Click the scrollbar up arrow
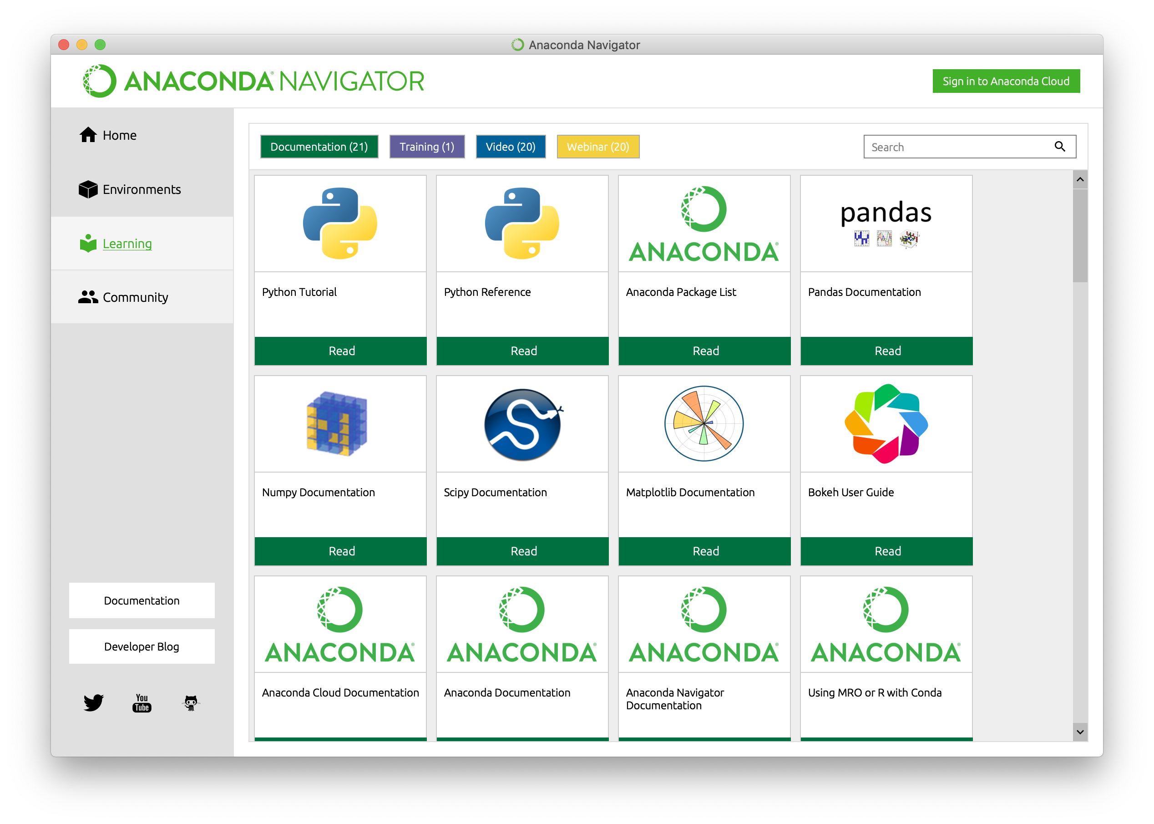The width and height of the screenshot is (1154, 824). [1080, 180]
